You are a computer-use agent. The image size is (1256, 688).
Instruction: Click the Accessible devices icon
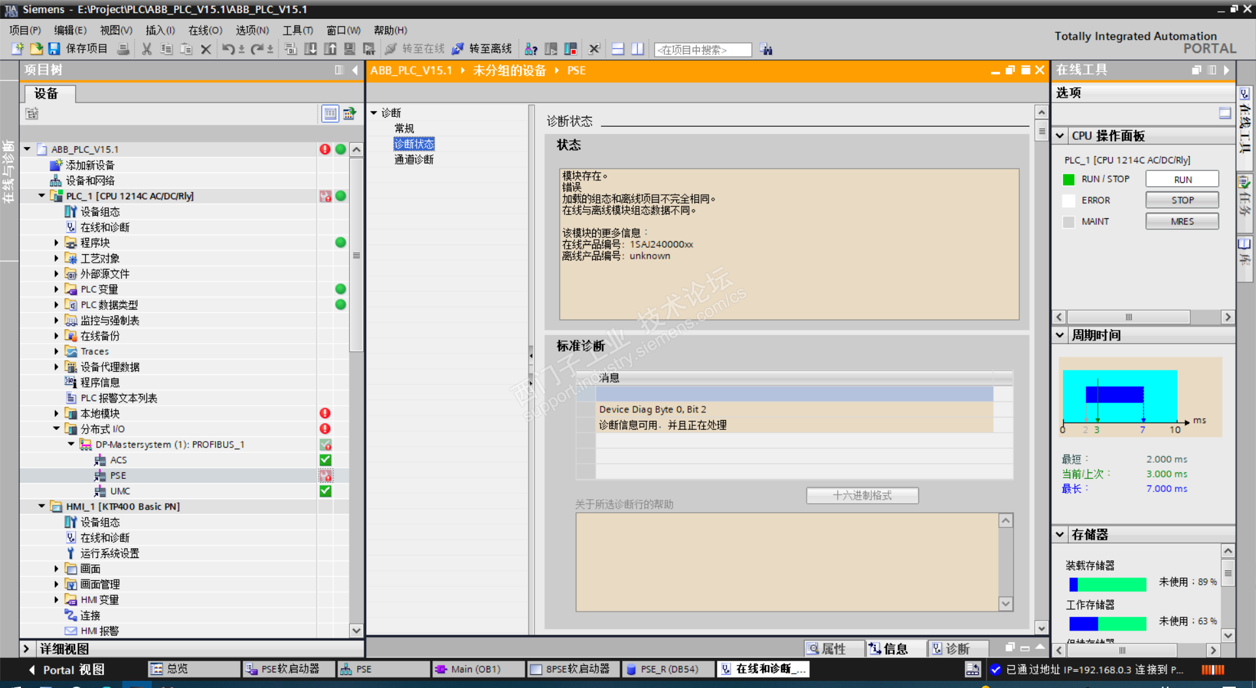point(531,49)
